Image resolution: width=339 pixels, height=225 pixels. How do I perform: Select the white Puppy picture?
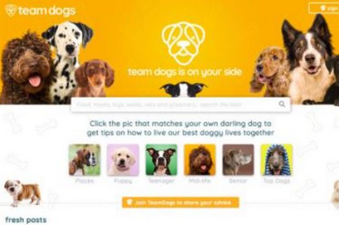tap(123, 160)
